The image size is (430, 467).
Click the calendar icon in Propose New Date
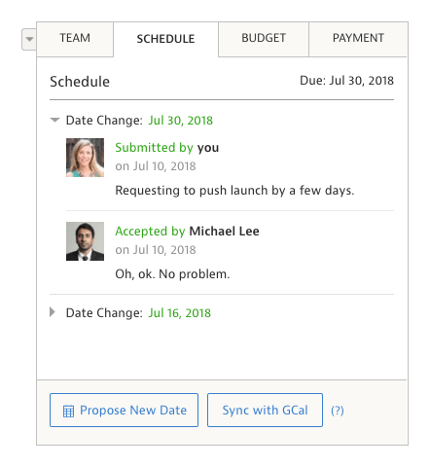pos(68,411)
